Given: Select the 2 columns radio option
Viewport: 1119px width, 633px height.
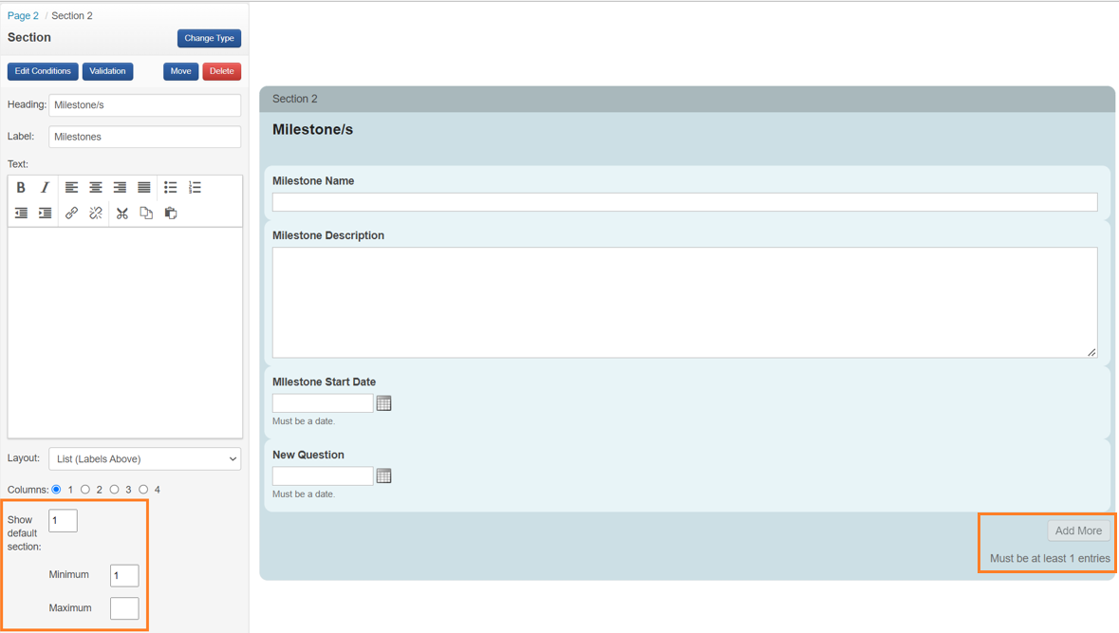Looking at the screenshot, I should coord(85,490).
